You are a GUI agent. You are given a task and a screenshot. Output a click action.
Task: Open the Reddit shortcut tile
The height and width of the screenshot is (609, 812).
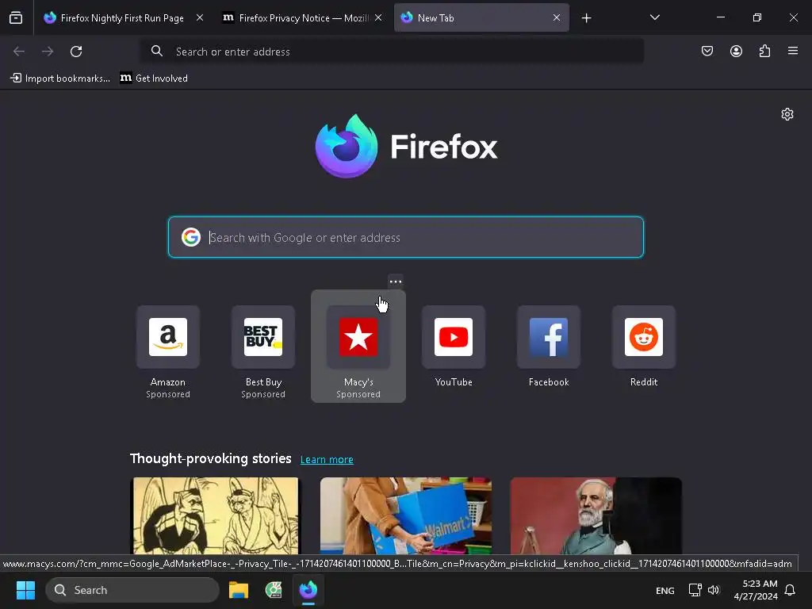point(644,347)
